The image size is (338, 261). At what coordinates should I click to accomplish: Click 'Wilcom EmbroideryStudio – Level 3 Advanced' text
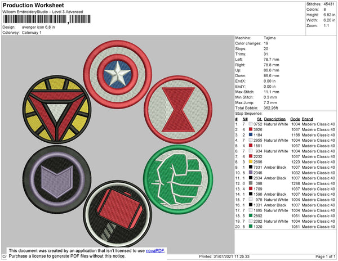43,12
